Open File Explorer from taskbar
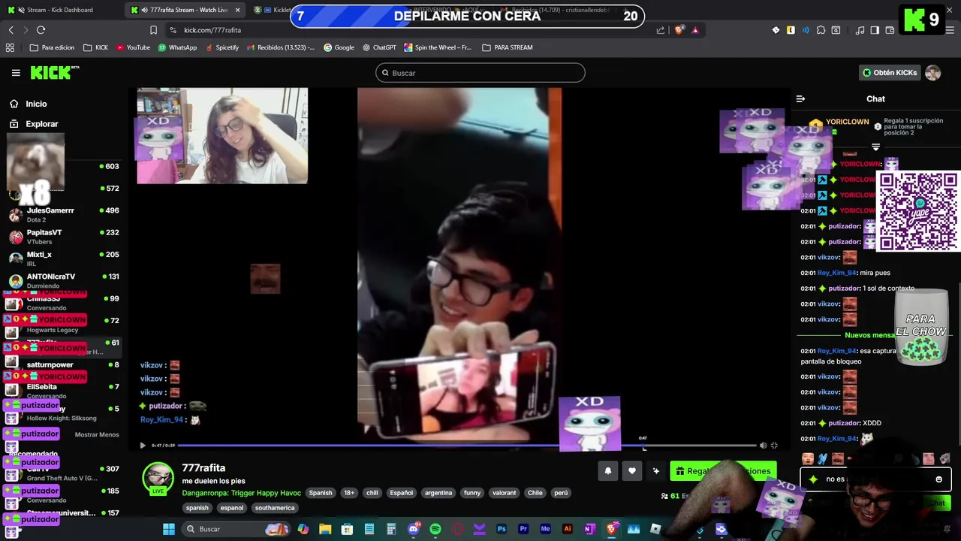Viewport: 961px width, 541px height. point(325,529)
